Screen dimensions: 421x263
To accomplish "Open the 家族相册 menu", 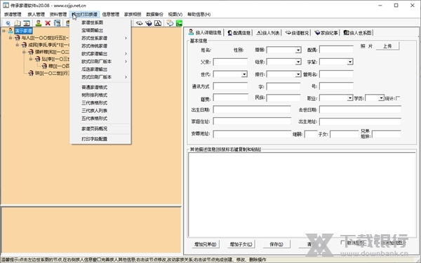I will coord(133,14).
